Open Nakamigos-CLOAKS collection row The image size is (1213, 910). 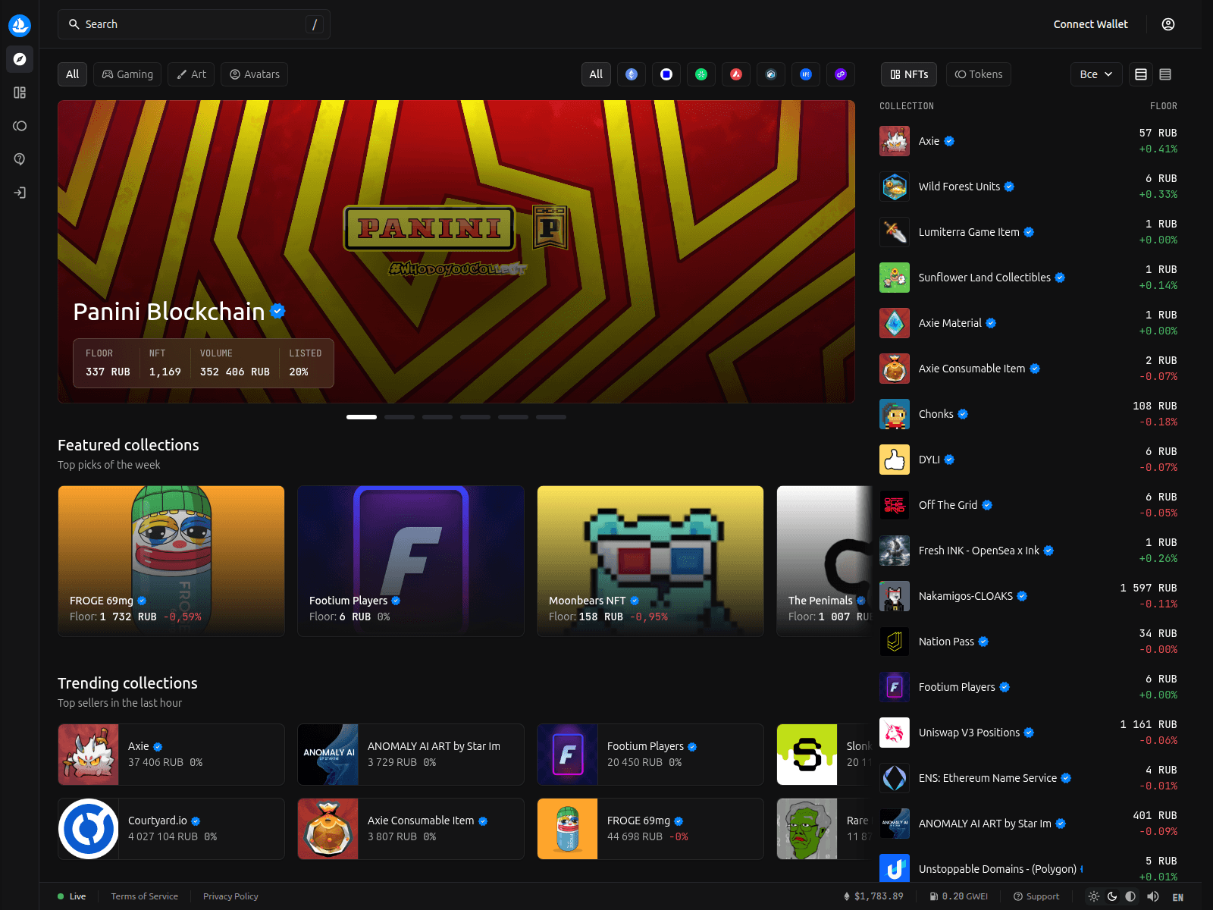1028,596
